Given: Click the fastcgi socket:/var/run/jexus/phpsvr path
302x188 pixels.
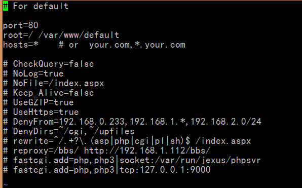Looking at the screenshot, I should click(190, 160).
